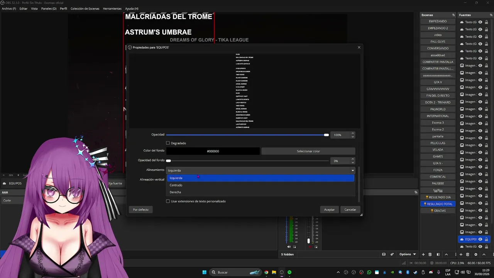Open Discord from the system tray
The image size is (494, 278).
(x=431, y=272)
